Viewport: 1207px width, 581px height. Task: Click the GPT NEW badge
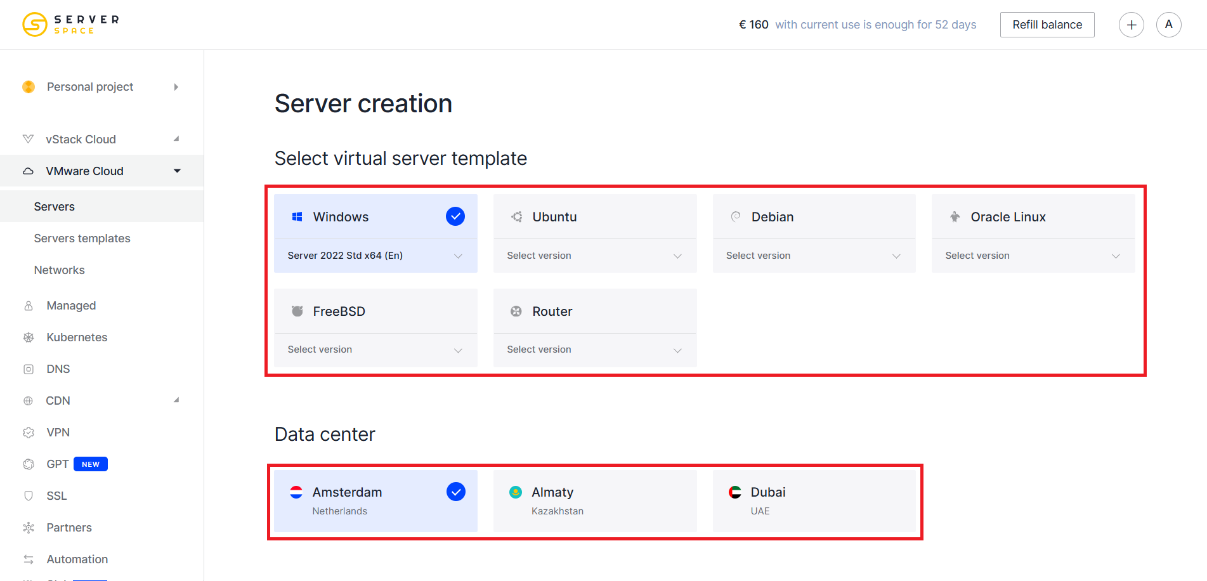click(91, 464)
